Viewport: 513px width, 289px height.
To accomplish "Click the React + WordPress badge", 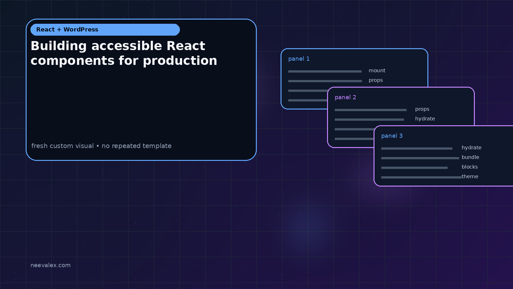I will [105, 30].
